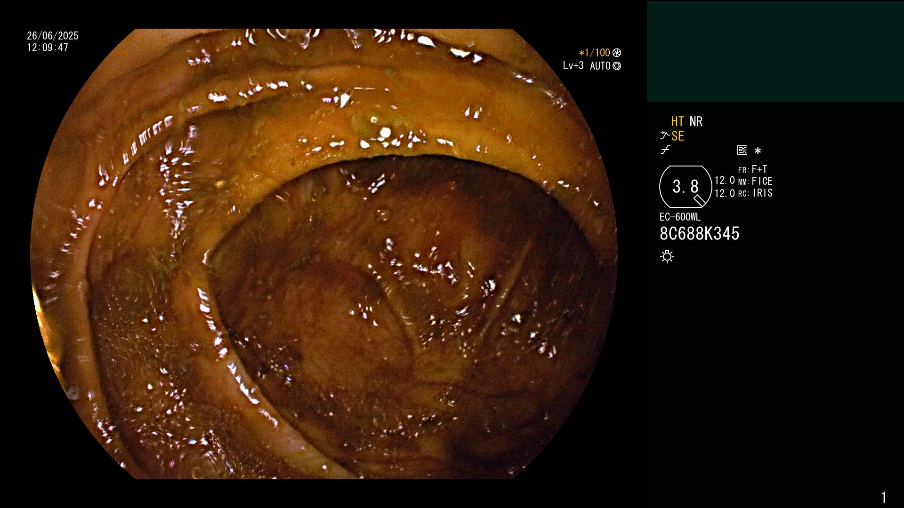
Task: Click the FR: F+T setting
Action: 752,169
